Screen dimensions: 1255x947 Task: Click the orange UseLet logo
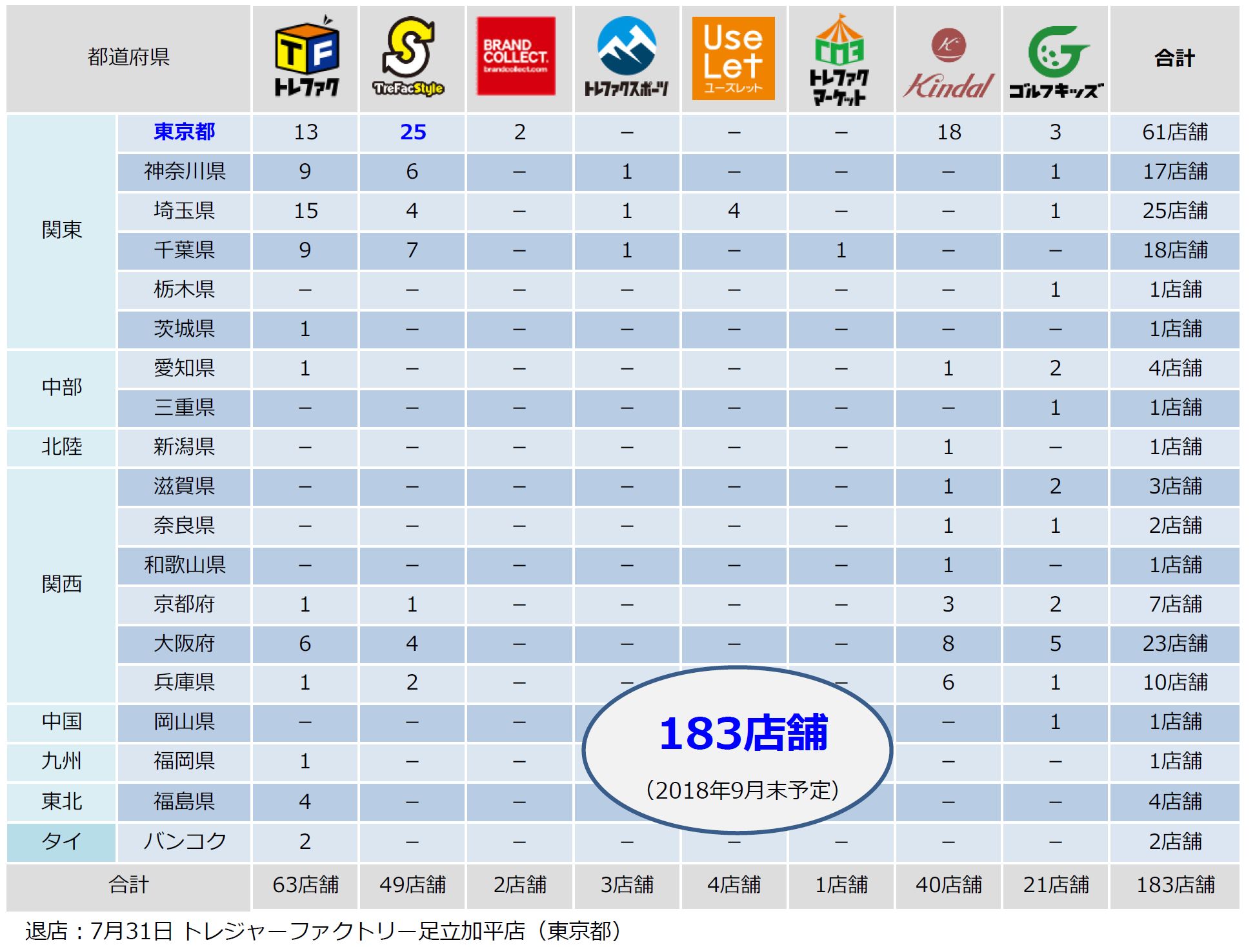tap(733, 58)
